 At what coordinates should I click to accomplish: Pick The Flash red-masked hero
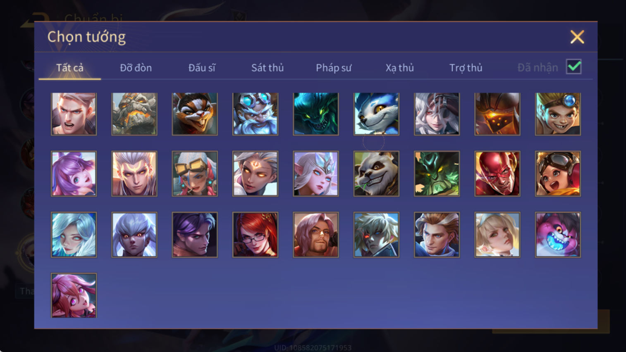coord(497,174)
